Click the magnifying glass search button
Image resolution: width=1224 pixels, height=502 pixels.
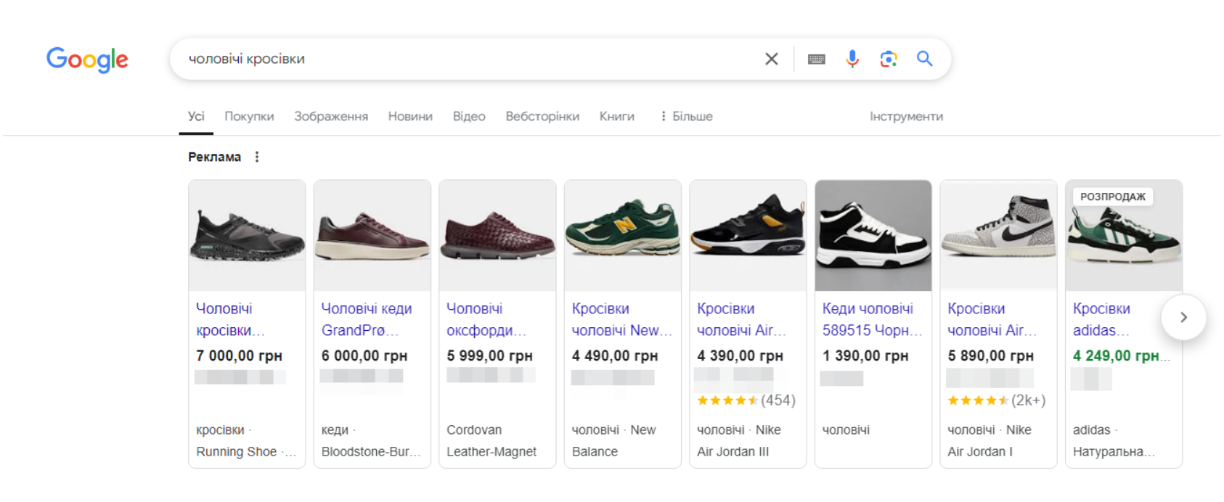[x=924, y=59]
